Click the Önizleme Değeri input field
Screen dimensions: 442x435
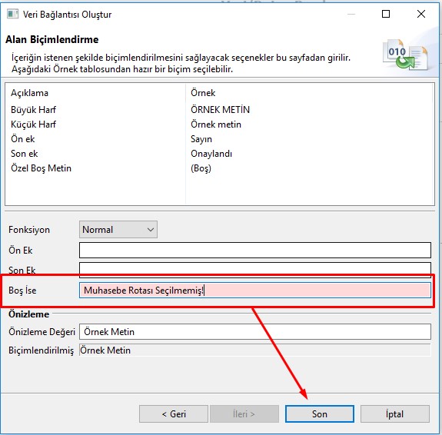(255, 331)
